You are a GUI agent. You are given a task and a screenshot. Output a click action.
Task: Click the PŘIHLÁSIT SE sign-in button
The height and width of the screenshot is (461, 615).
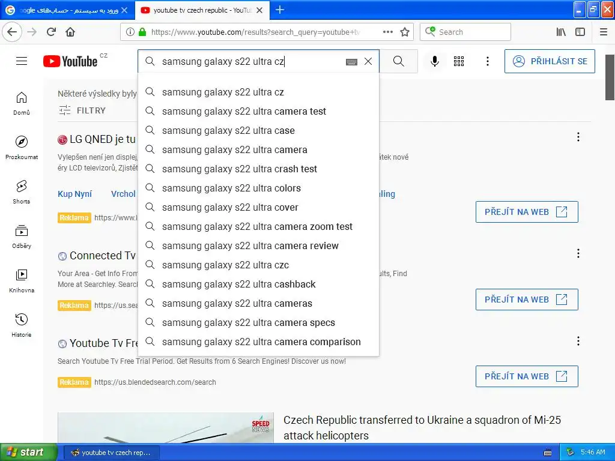[550, 61]
